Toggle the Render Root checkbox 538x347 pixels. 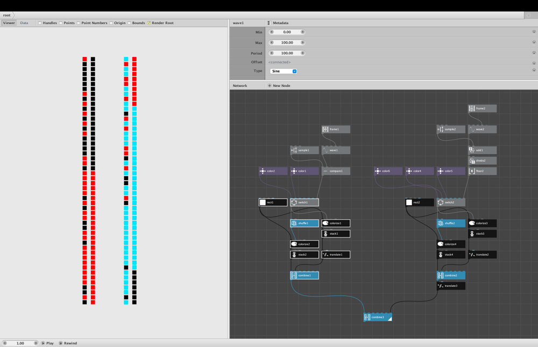[149, 23]
